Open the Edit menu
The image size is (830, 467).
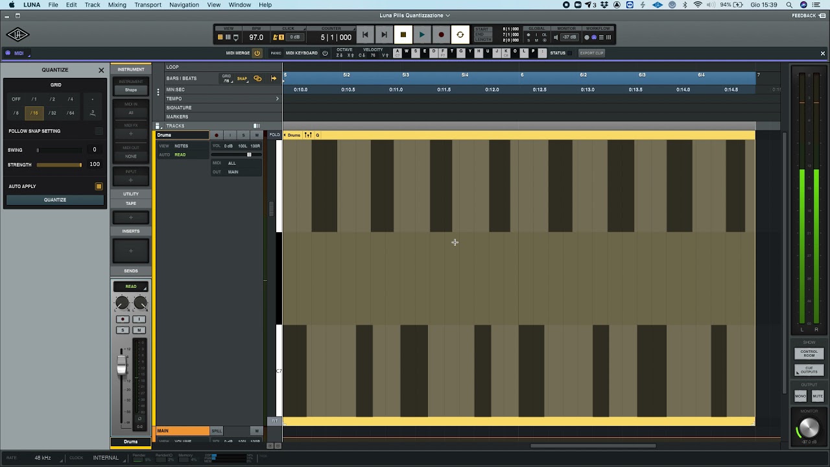coord(71,5)
